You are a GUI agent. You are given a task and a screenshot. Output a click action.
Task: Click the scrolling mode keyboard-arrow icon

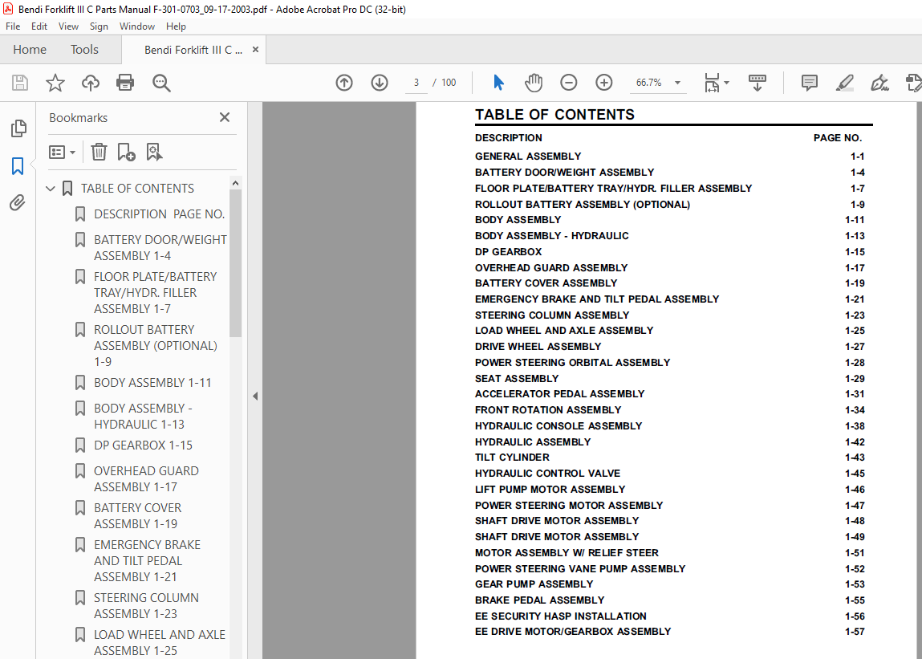[x=757, y=83]
